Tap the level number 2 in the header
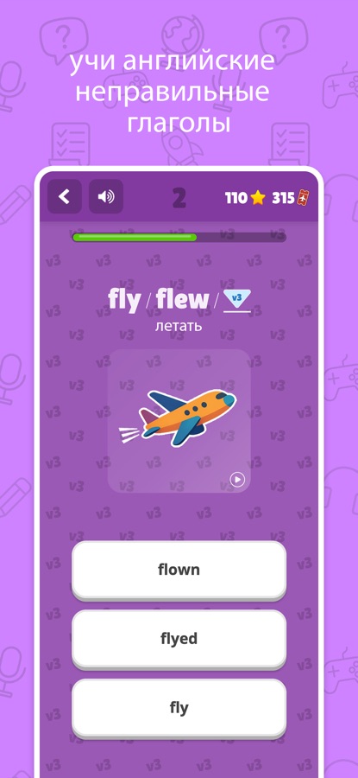 tap(179, 199)
